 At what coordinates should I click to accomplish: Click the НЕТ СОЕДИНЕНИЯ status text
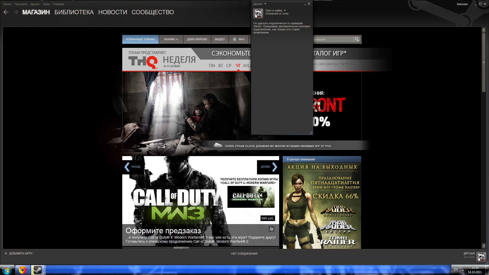coord(244,254)
